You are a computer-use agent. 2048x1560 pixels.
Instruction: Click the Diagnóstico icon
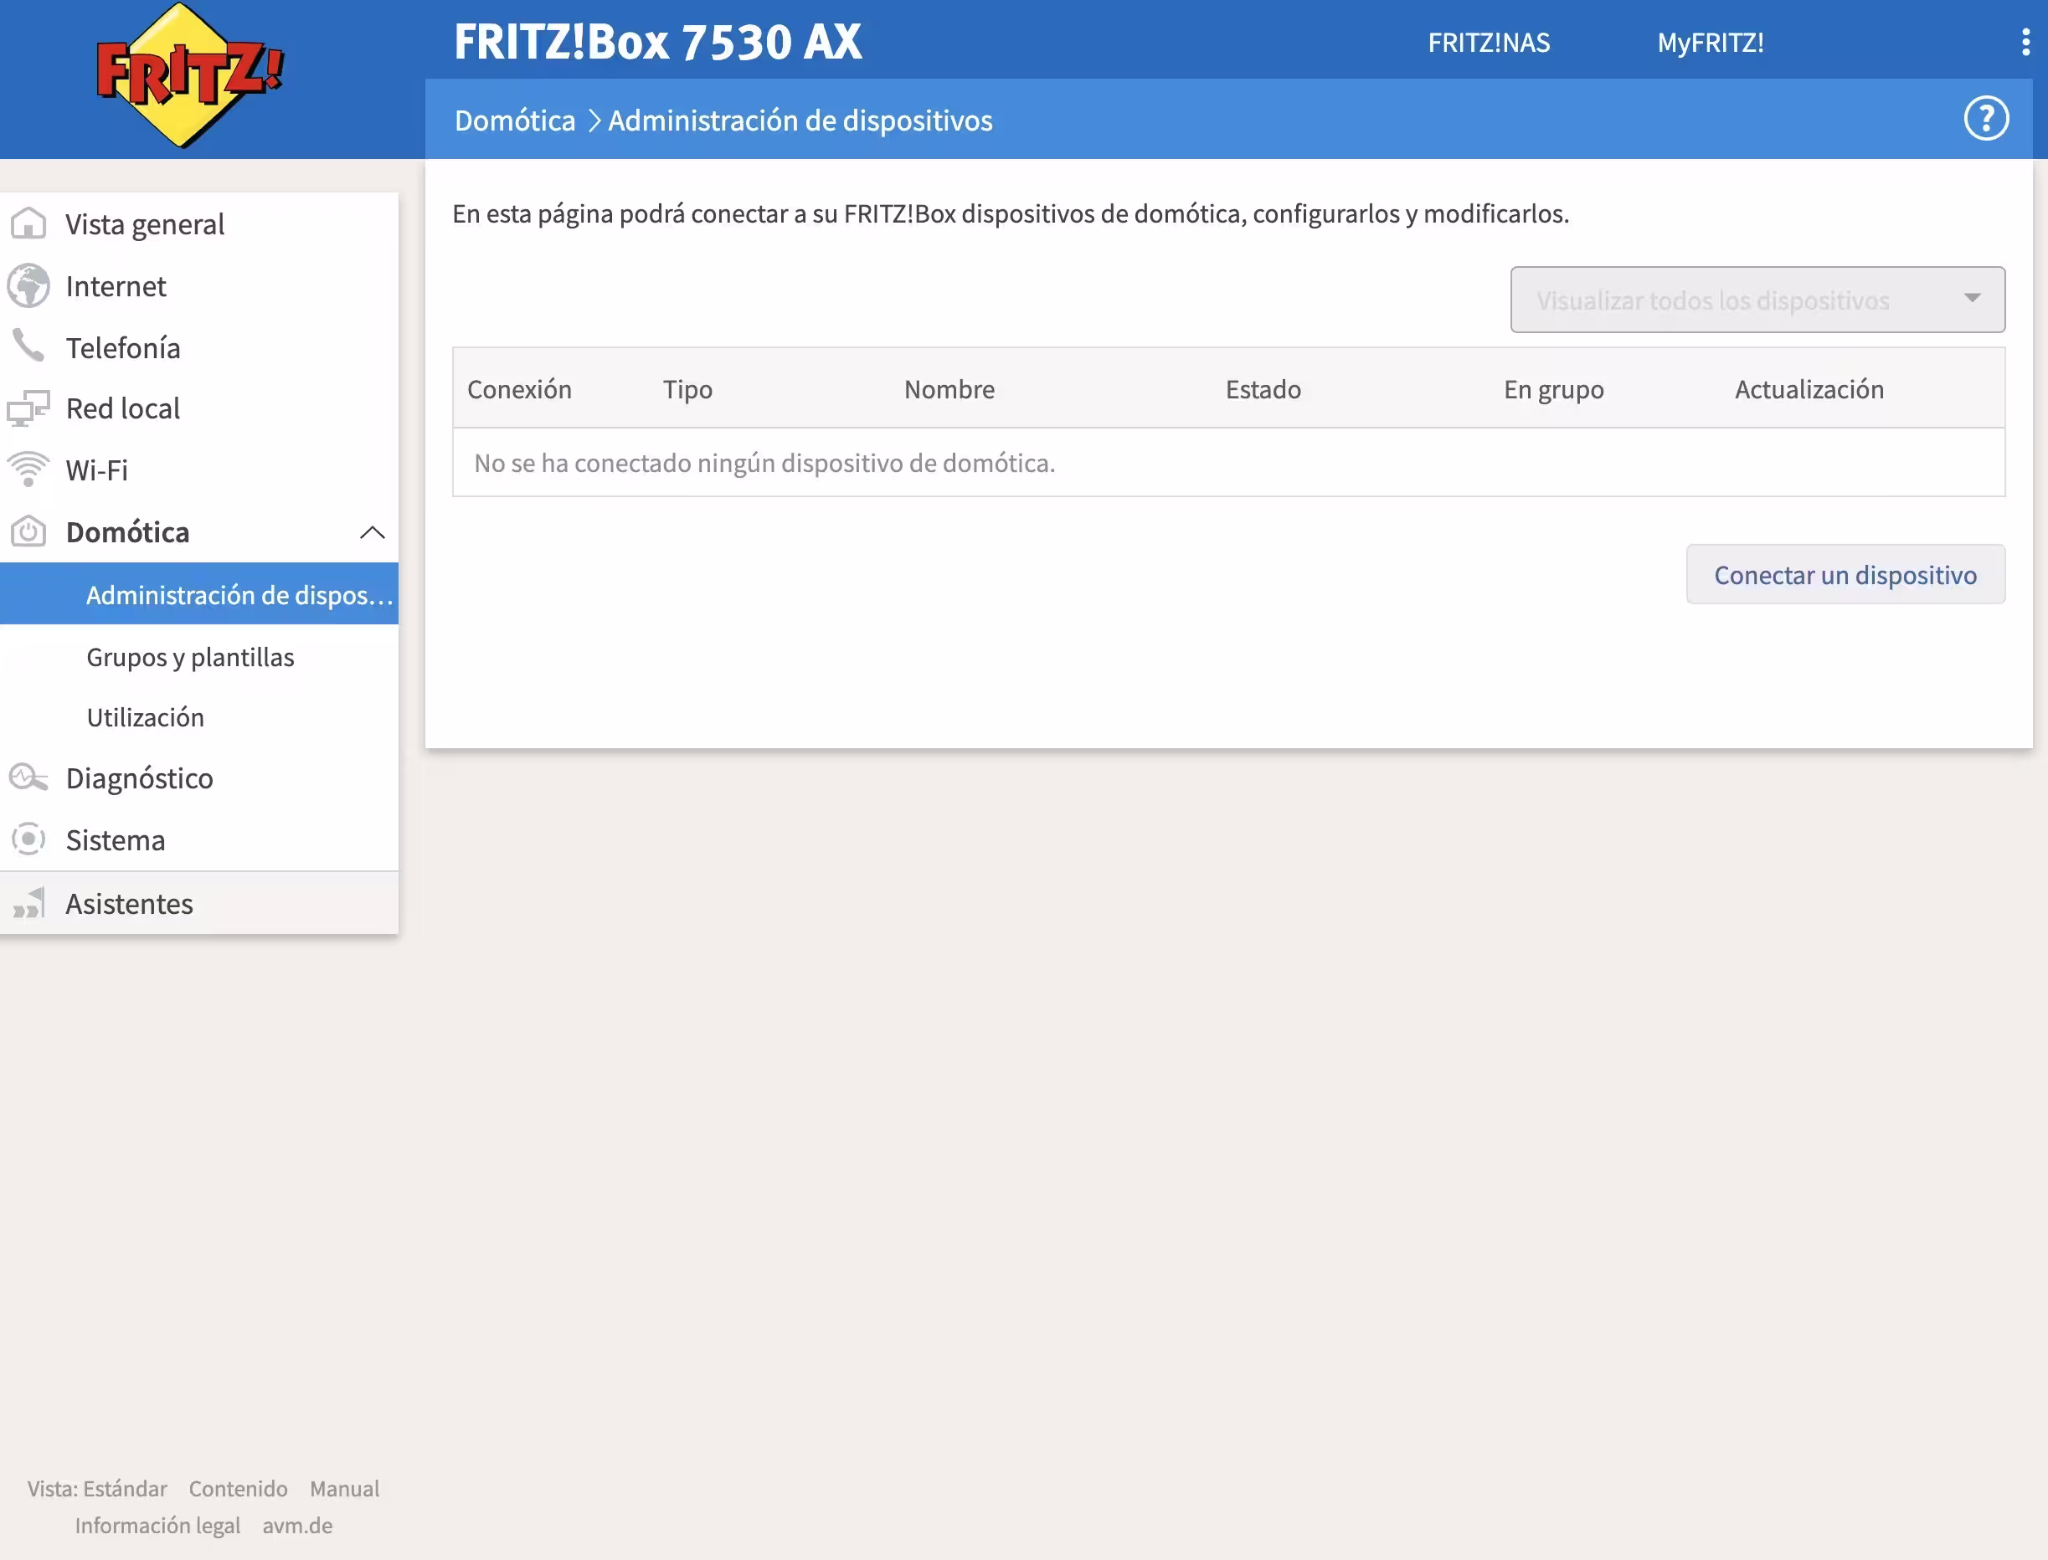click(x=28, y=777)
